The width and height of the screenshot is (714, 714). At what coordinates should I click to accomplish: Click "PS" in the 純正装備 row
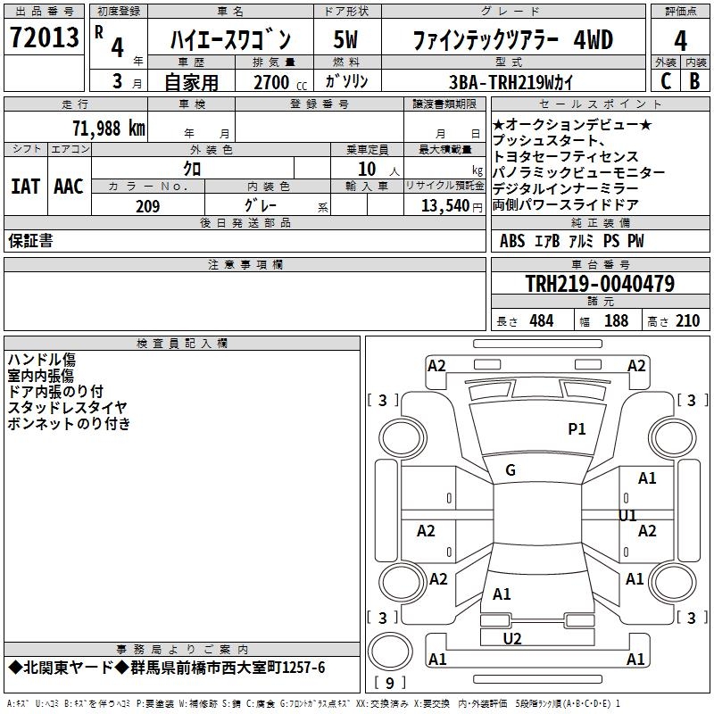[611, 241]
